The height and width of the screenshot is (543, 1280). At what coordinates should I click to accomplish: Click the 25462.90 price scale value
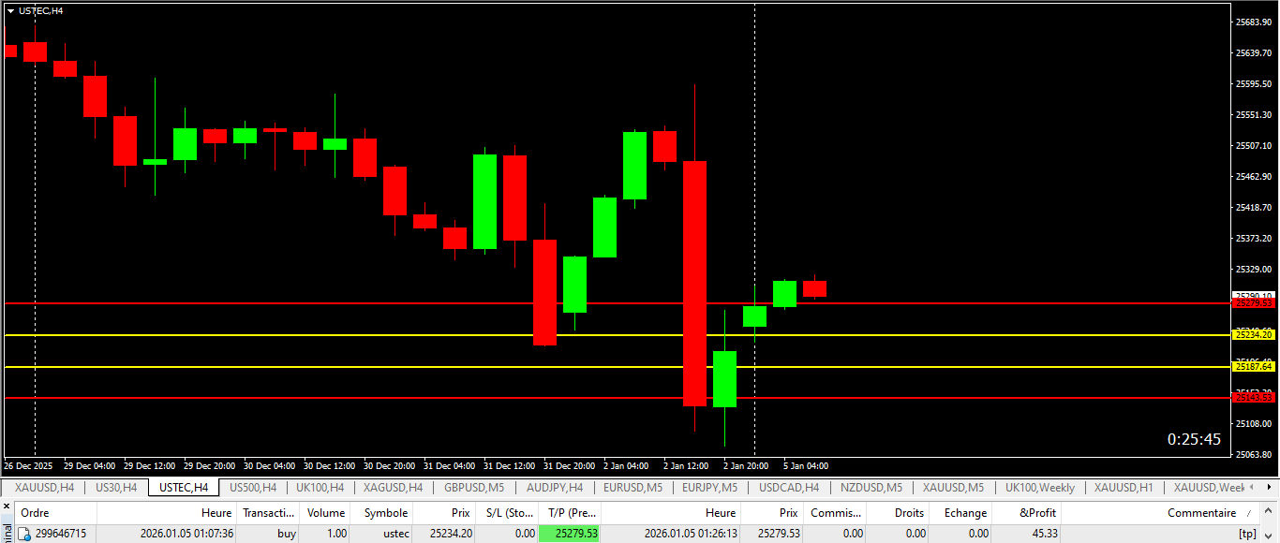point(1255,177)
